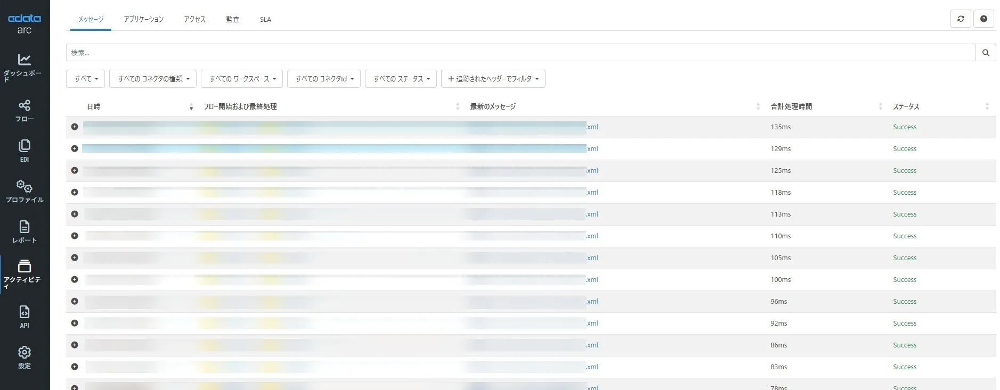Viewport: 1000px width, 390px height.
Task: Expand the row with 113ms processing time
Action: (x=75, y=214)
